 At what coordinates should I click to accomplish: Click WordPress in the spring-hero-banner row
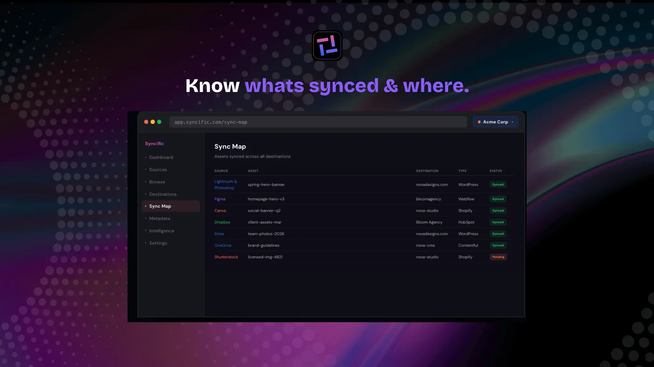468,185
